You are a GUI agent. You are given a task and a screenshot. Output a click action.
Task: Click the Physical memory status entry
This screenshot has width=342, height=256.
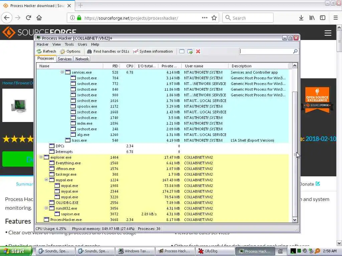coord(103,229)
